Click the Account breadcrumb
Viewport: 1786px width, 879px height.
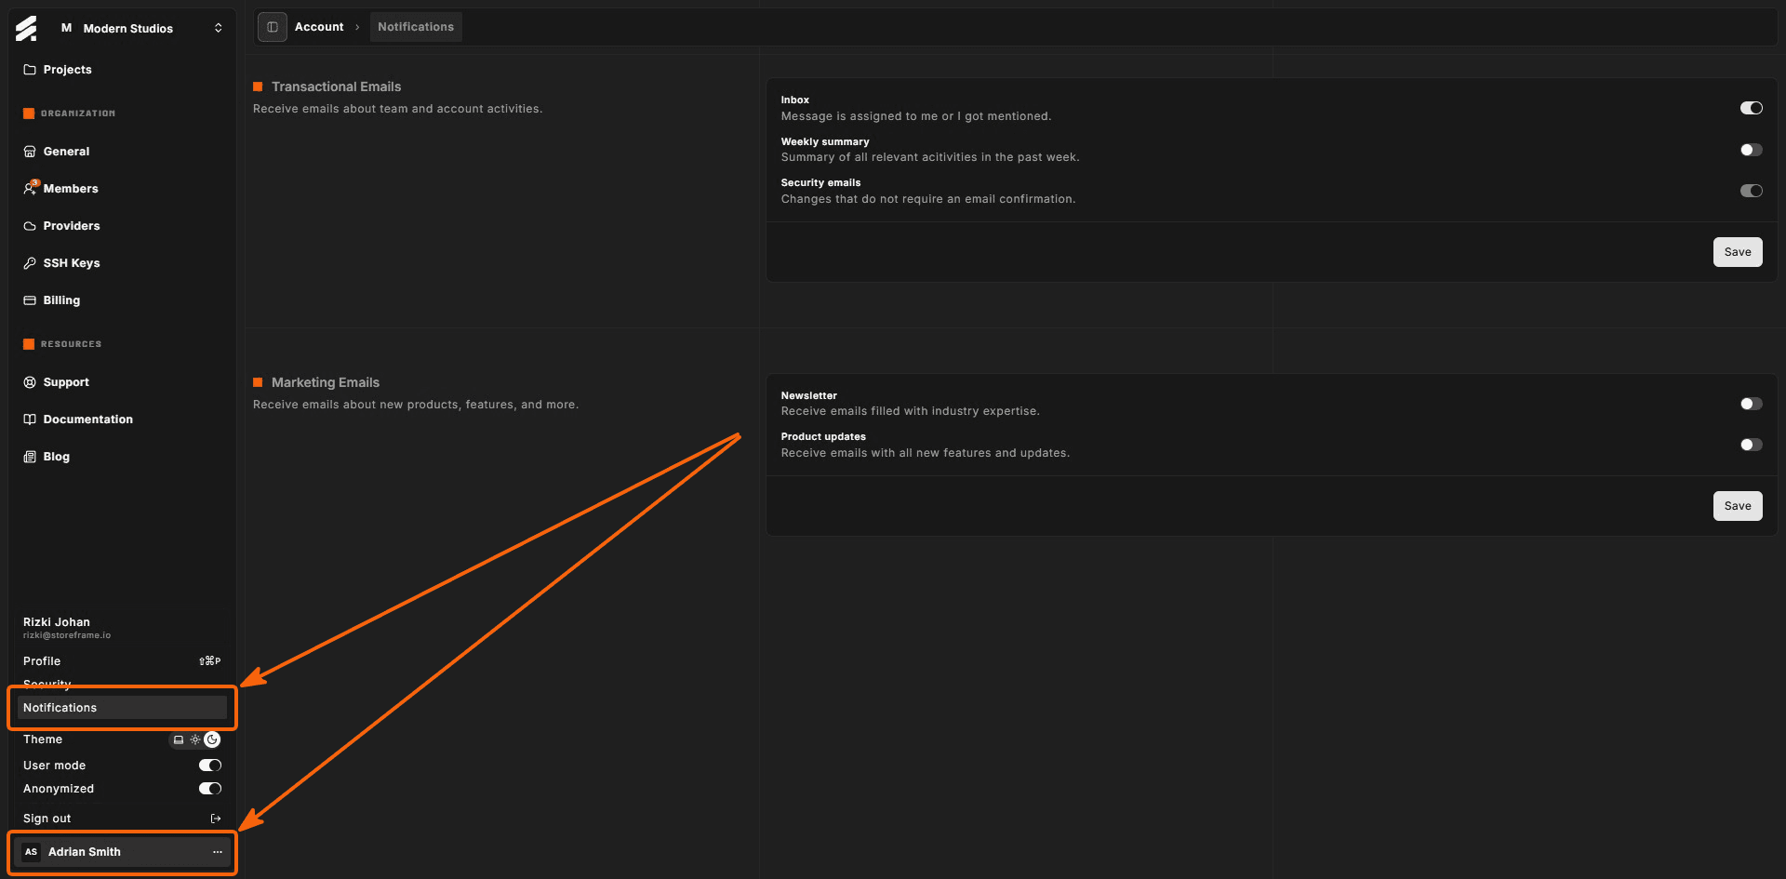point(319,27)
